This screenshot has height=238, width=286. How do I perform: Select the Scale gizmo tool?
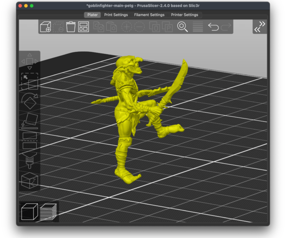click(x=30, y=82)
